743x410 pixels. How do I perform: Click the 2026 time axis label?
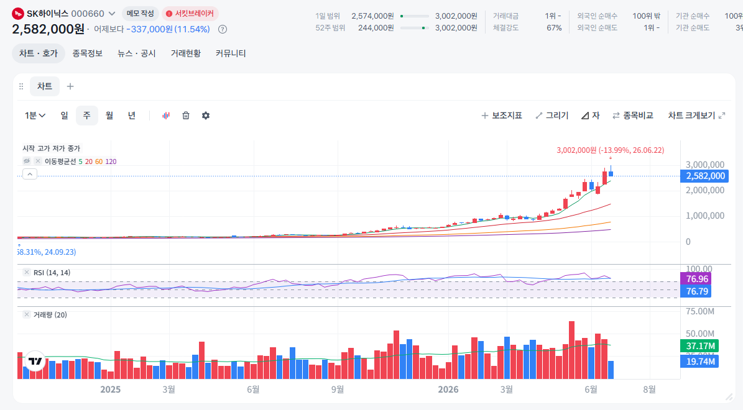point(448,389)
